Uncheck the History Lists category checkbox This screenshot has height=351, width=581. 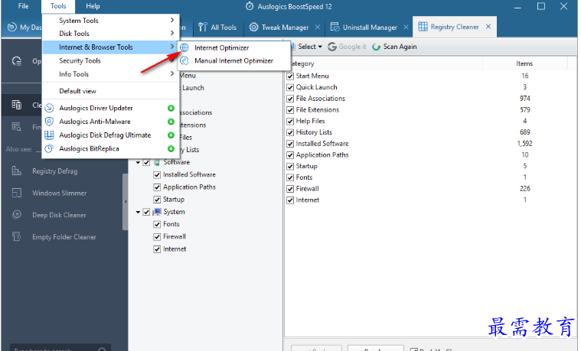290,132
